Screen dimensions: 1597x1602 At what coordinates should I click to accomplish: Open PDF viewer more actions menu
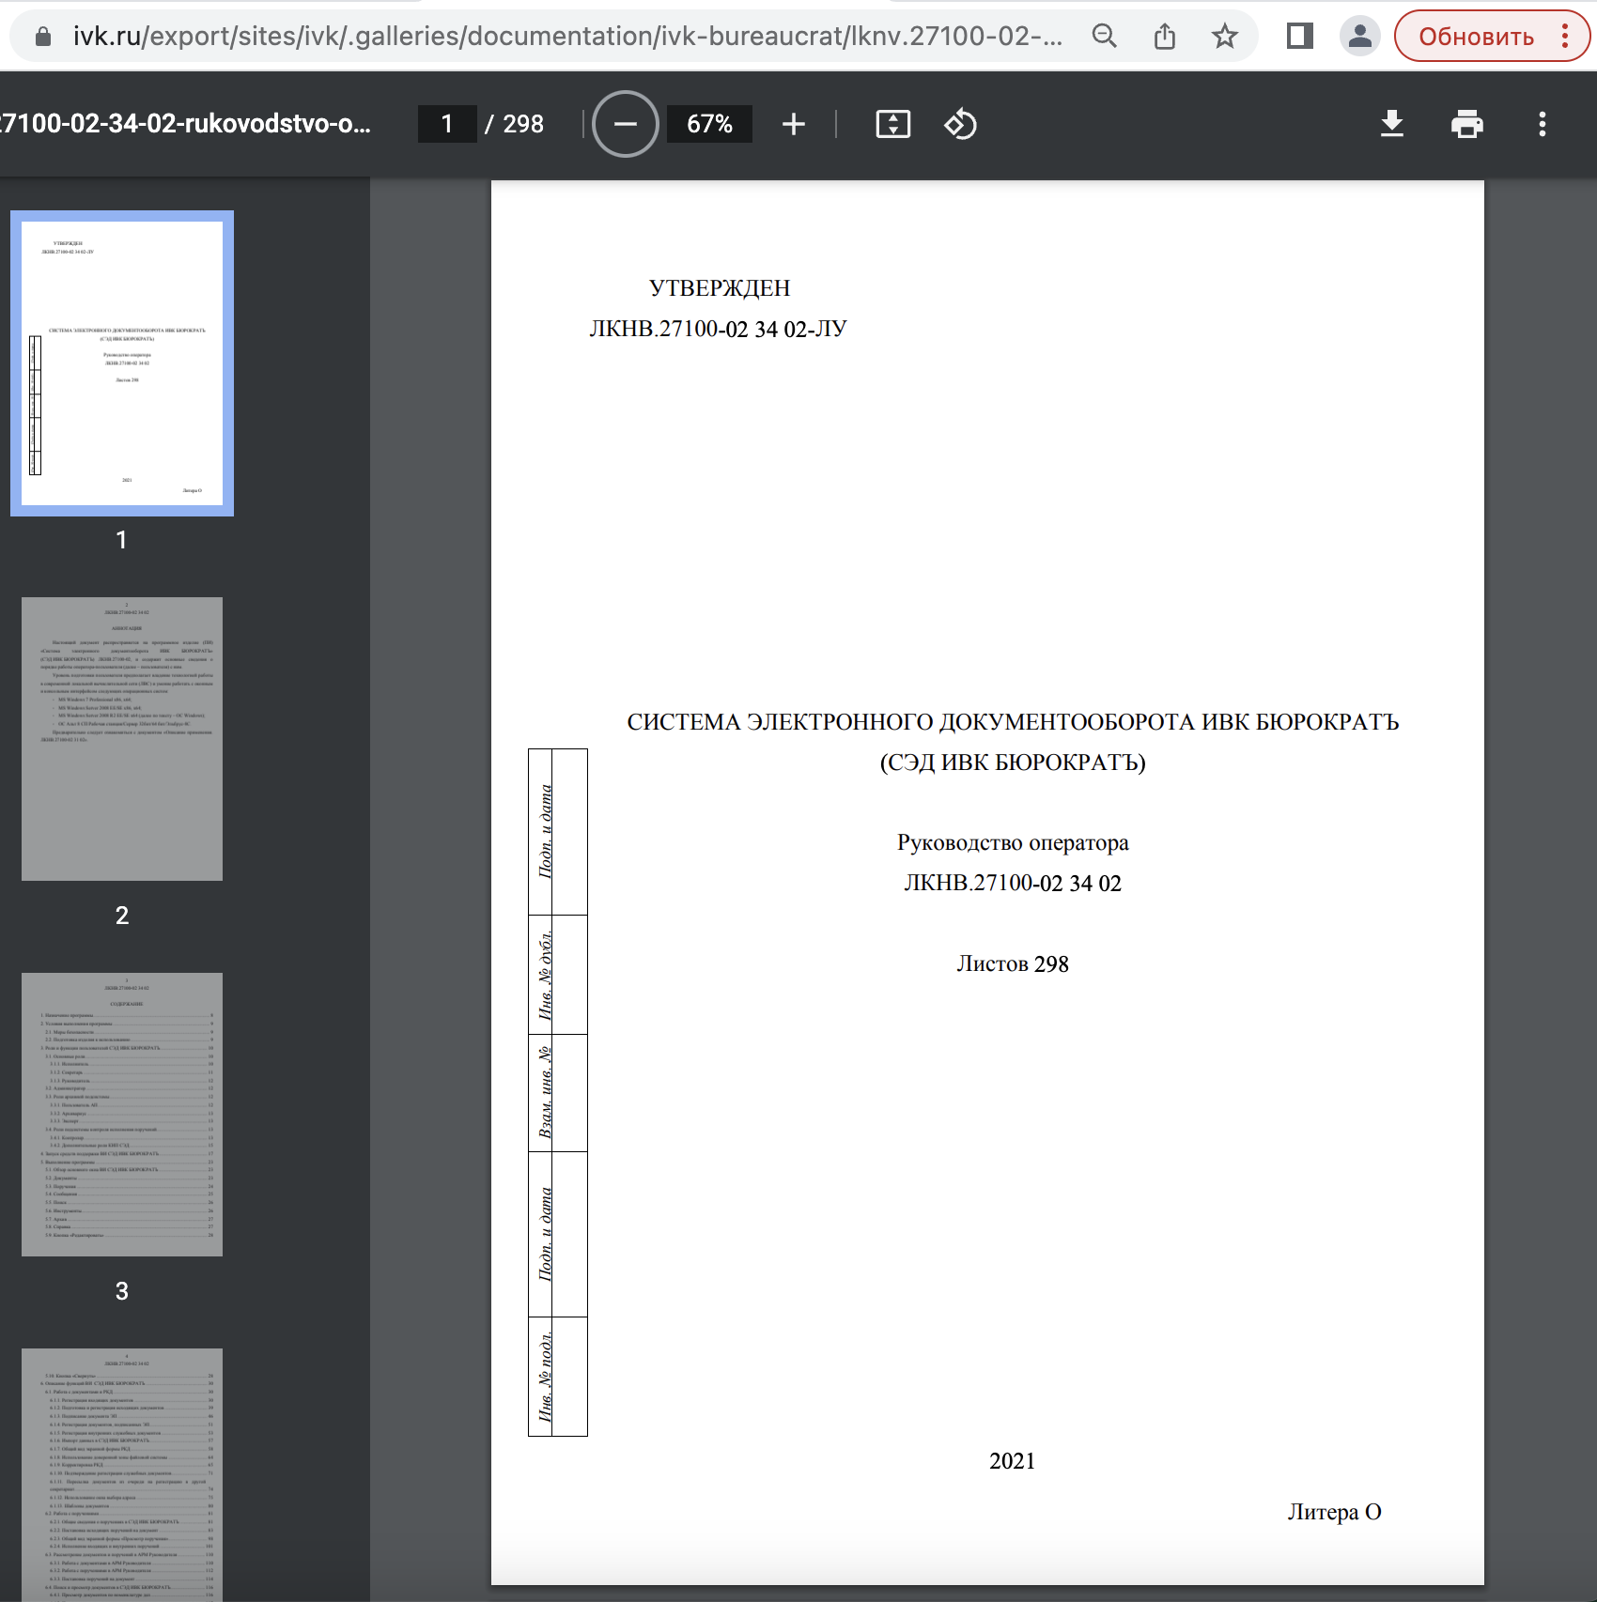[x=1543, y=124]
